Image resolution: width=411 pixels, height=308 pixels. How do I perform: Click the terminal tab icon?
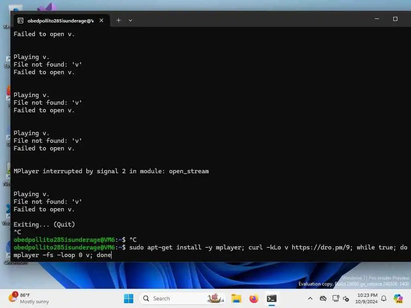(x=20, y=21)
